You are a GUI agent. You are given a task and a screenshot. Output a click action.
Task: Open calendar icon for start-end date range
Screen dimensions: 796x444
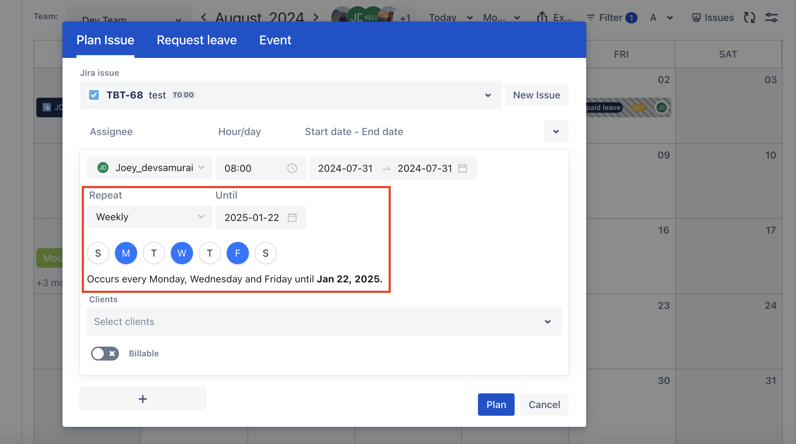(x=462, y=168)
